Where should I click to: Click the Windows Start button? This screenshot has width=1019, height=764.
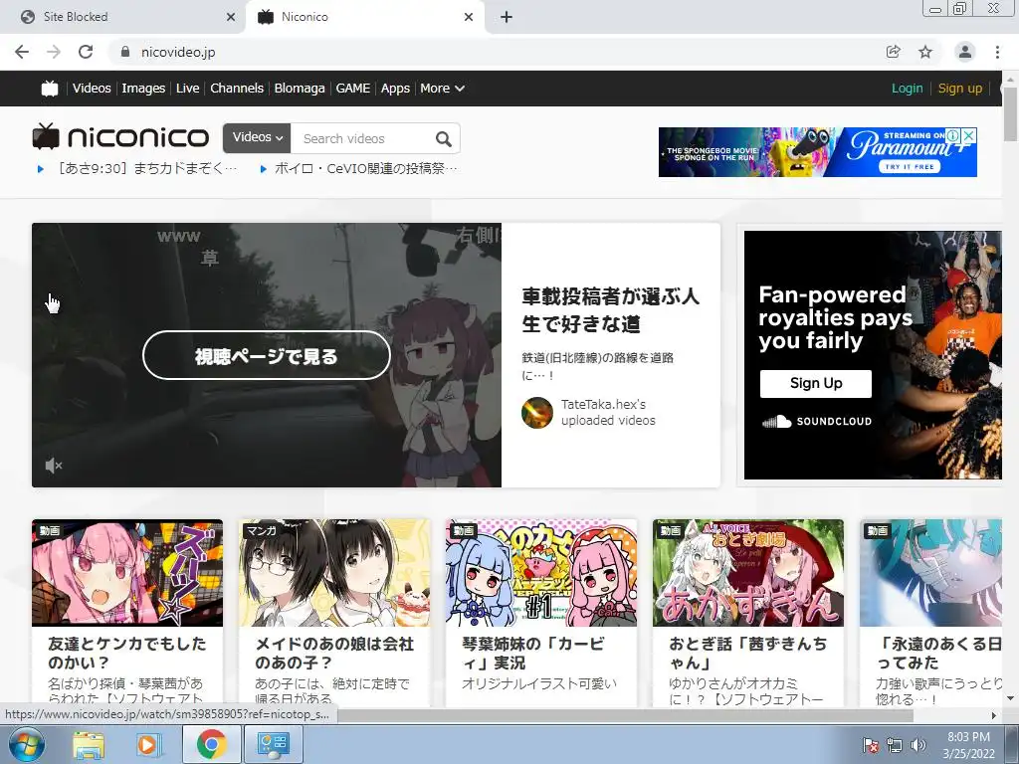pyautogui.click(x=25, y=744)
